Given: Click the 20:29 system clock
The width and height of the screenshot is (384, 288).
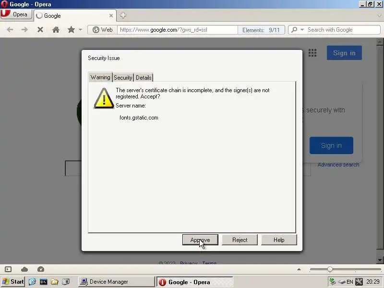Looking at the screenshot, I should pos(373,282).
